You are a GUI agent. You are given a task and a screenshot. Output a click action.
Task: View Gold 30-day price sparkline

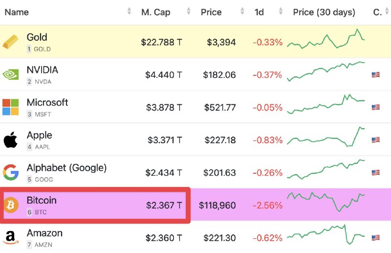326,39
